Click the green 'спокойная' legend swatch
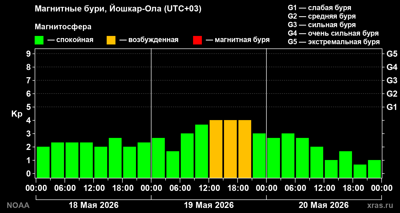 point(39,40)
